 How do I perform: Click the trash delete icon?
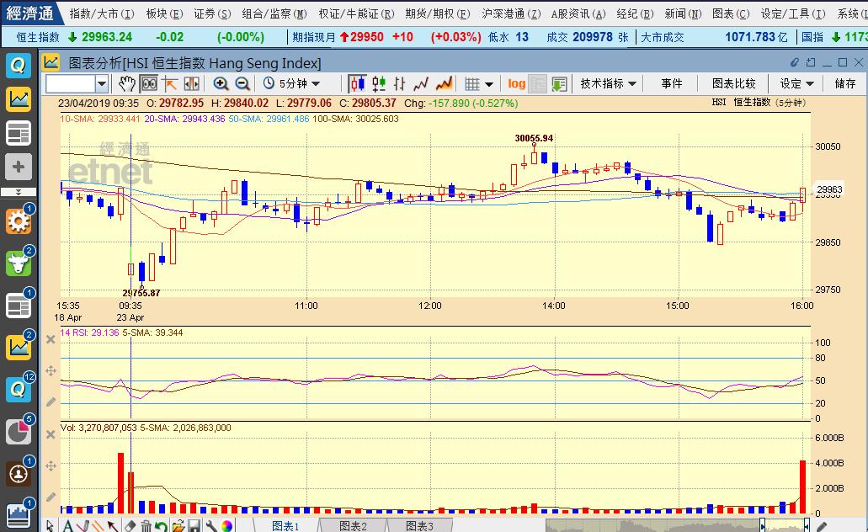pyautogui.click(x=146, y=526)
